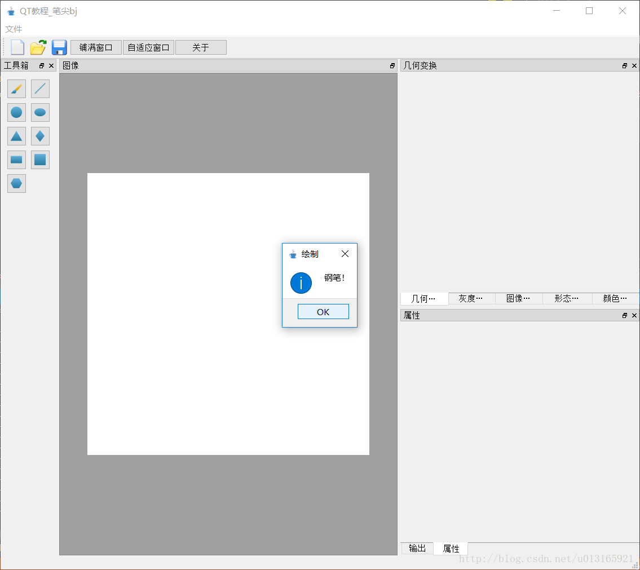Switch to the 几何… tab
The height and width of the screenshot is (570, 640).
click(x=425, y=299)
